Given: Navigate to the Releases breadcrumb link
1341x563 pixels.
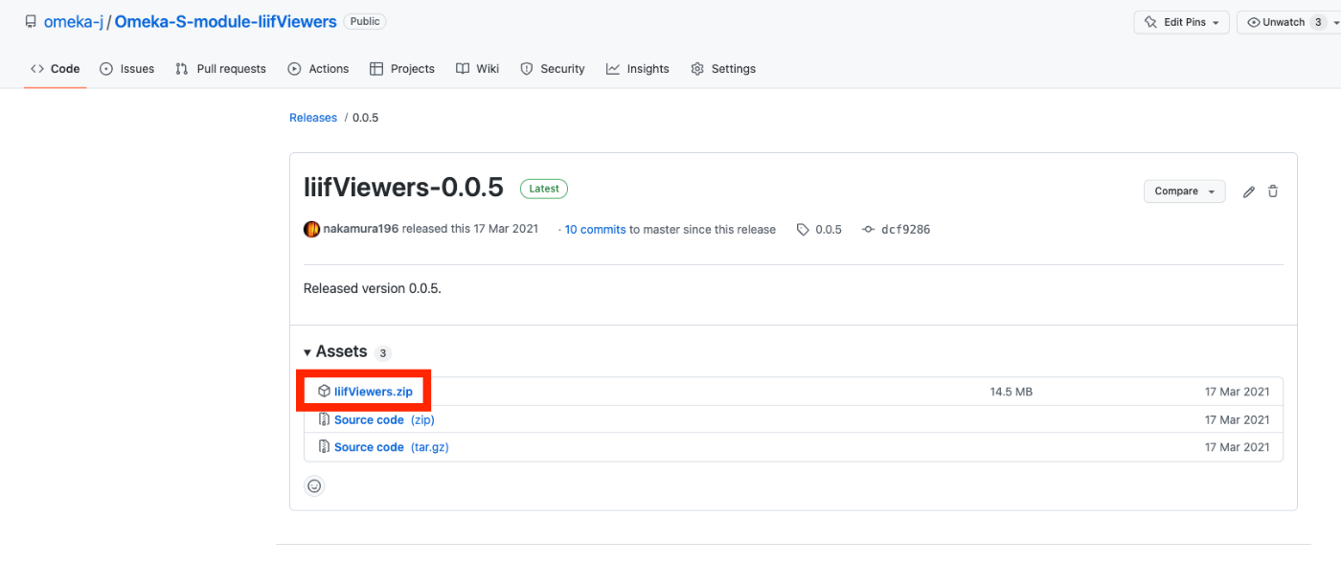Looking at the screenshot, I should click(x=313, y=118).
